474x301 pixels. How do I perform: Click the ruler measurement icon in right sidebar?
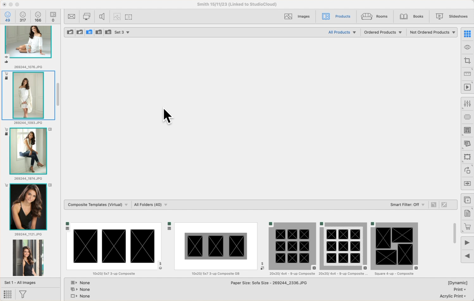pos(467,74)
